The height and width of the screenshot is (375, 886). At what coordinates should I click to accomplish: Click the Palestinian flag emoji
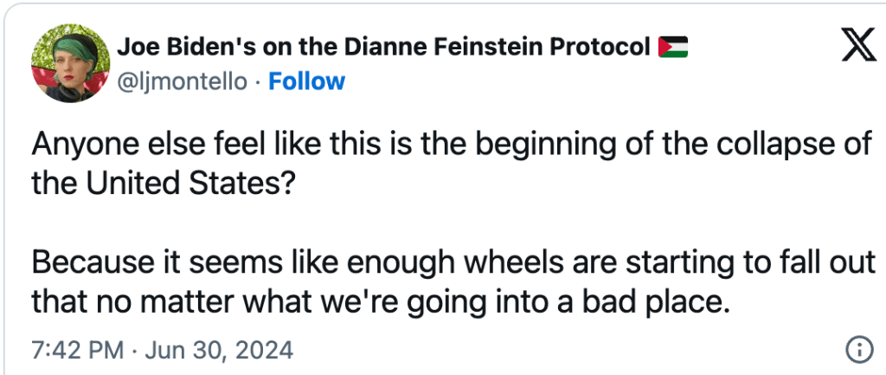[x=673, y=47]
